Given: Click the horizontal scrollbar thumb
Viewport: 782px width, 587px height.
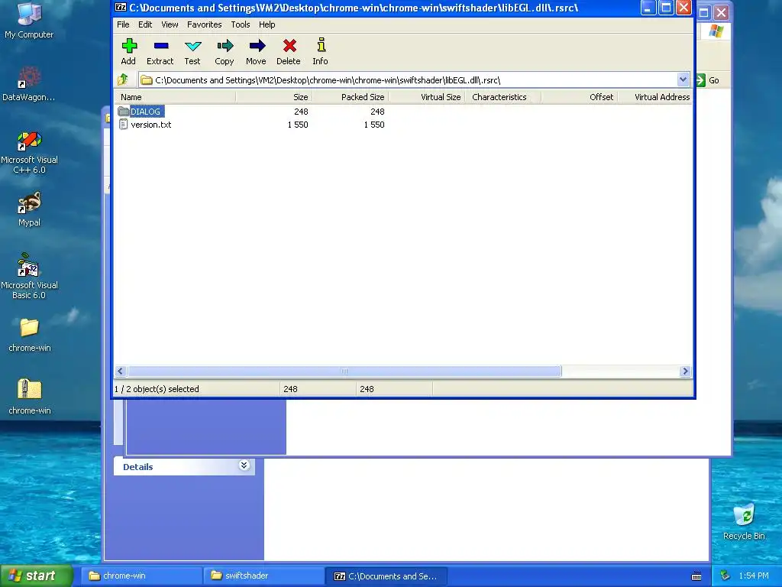Looking at the screenshot, I should click(344, 371).
